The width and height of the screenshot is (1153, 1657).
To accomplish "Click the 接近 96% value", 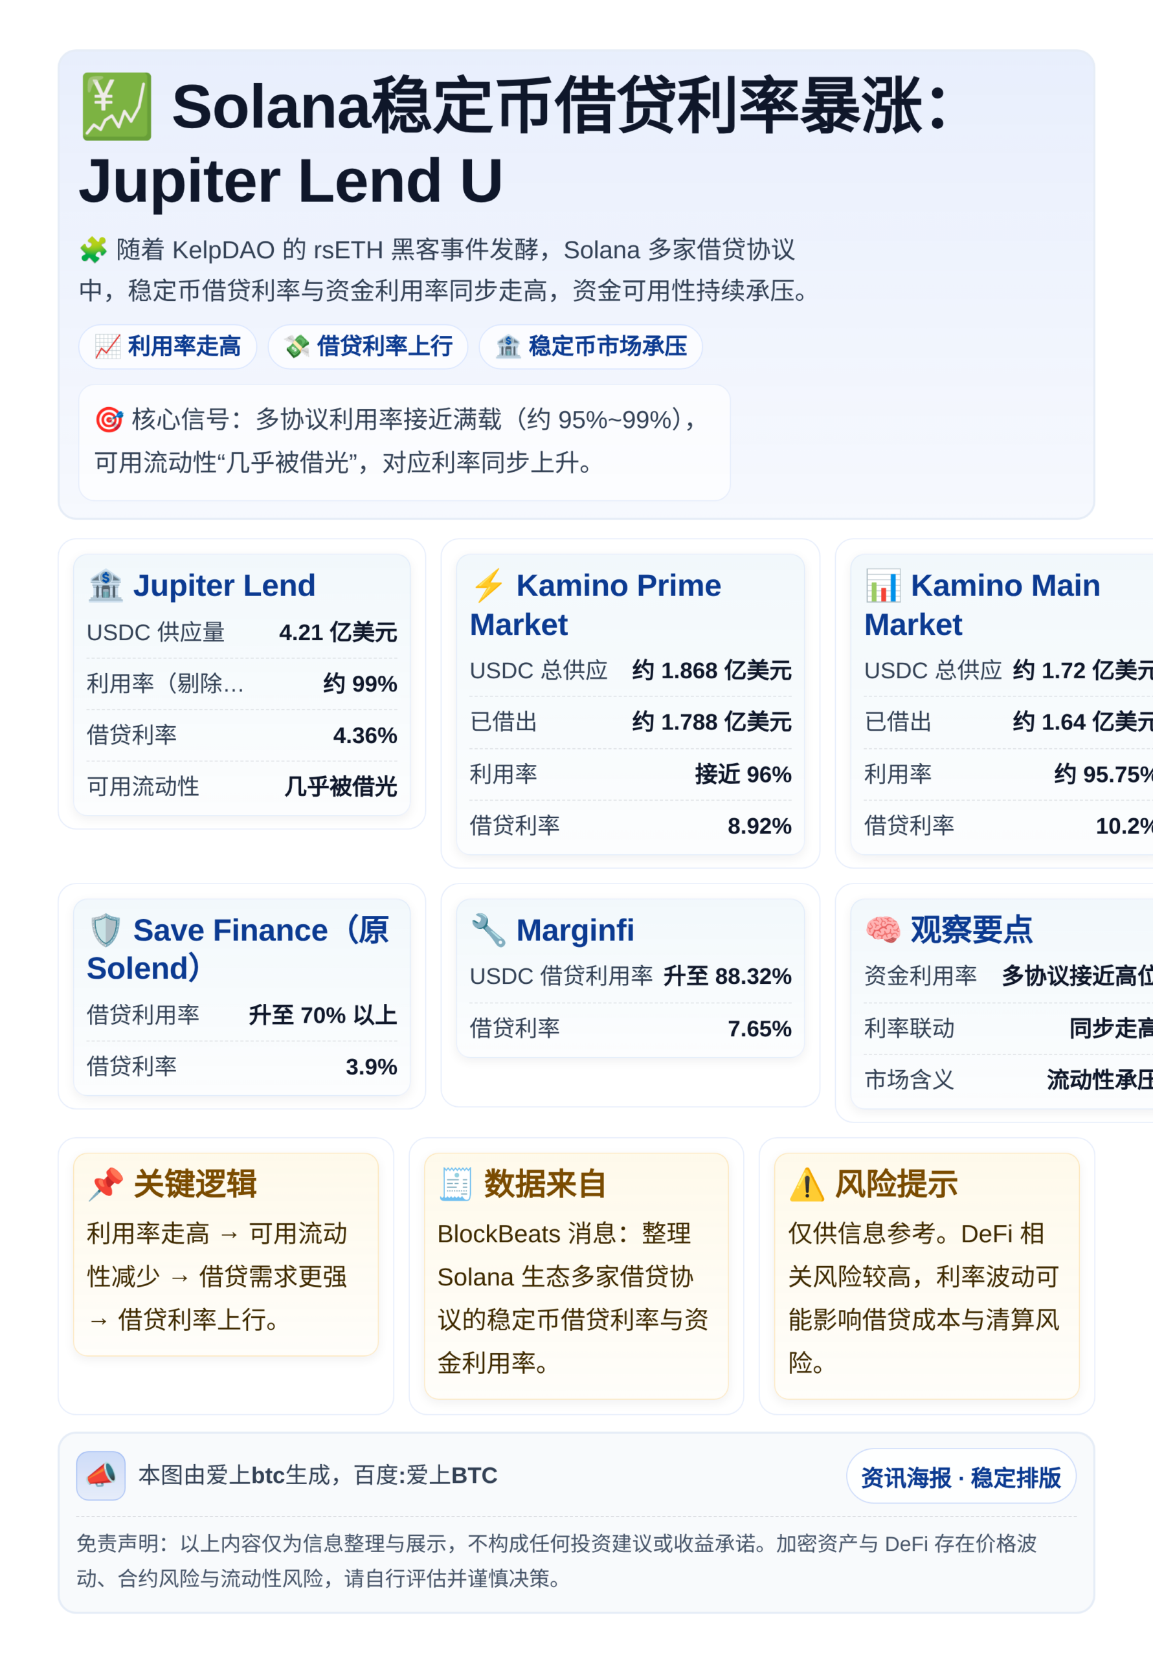I will click(744, 774).
